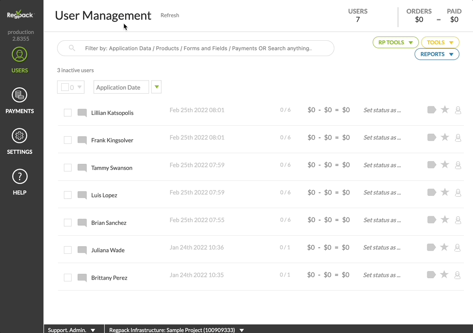Screen dimensions: 473x333
Task: Click the person icon for Frank Kingsolver
Action: 458,138
